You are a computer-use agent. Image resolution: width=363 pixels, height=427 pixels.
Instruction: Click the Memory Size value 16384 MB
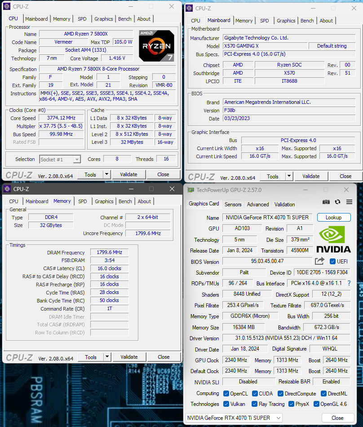243,327
